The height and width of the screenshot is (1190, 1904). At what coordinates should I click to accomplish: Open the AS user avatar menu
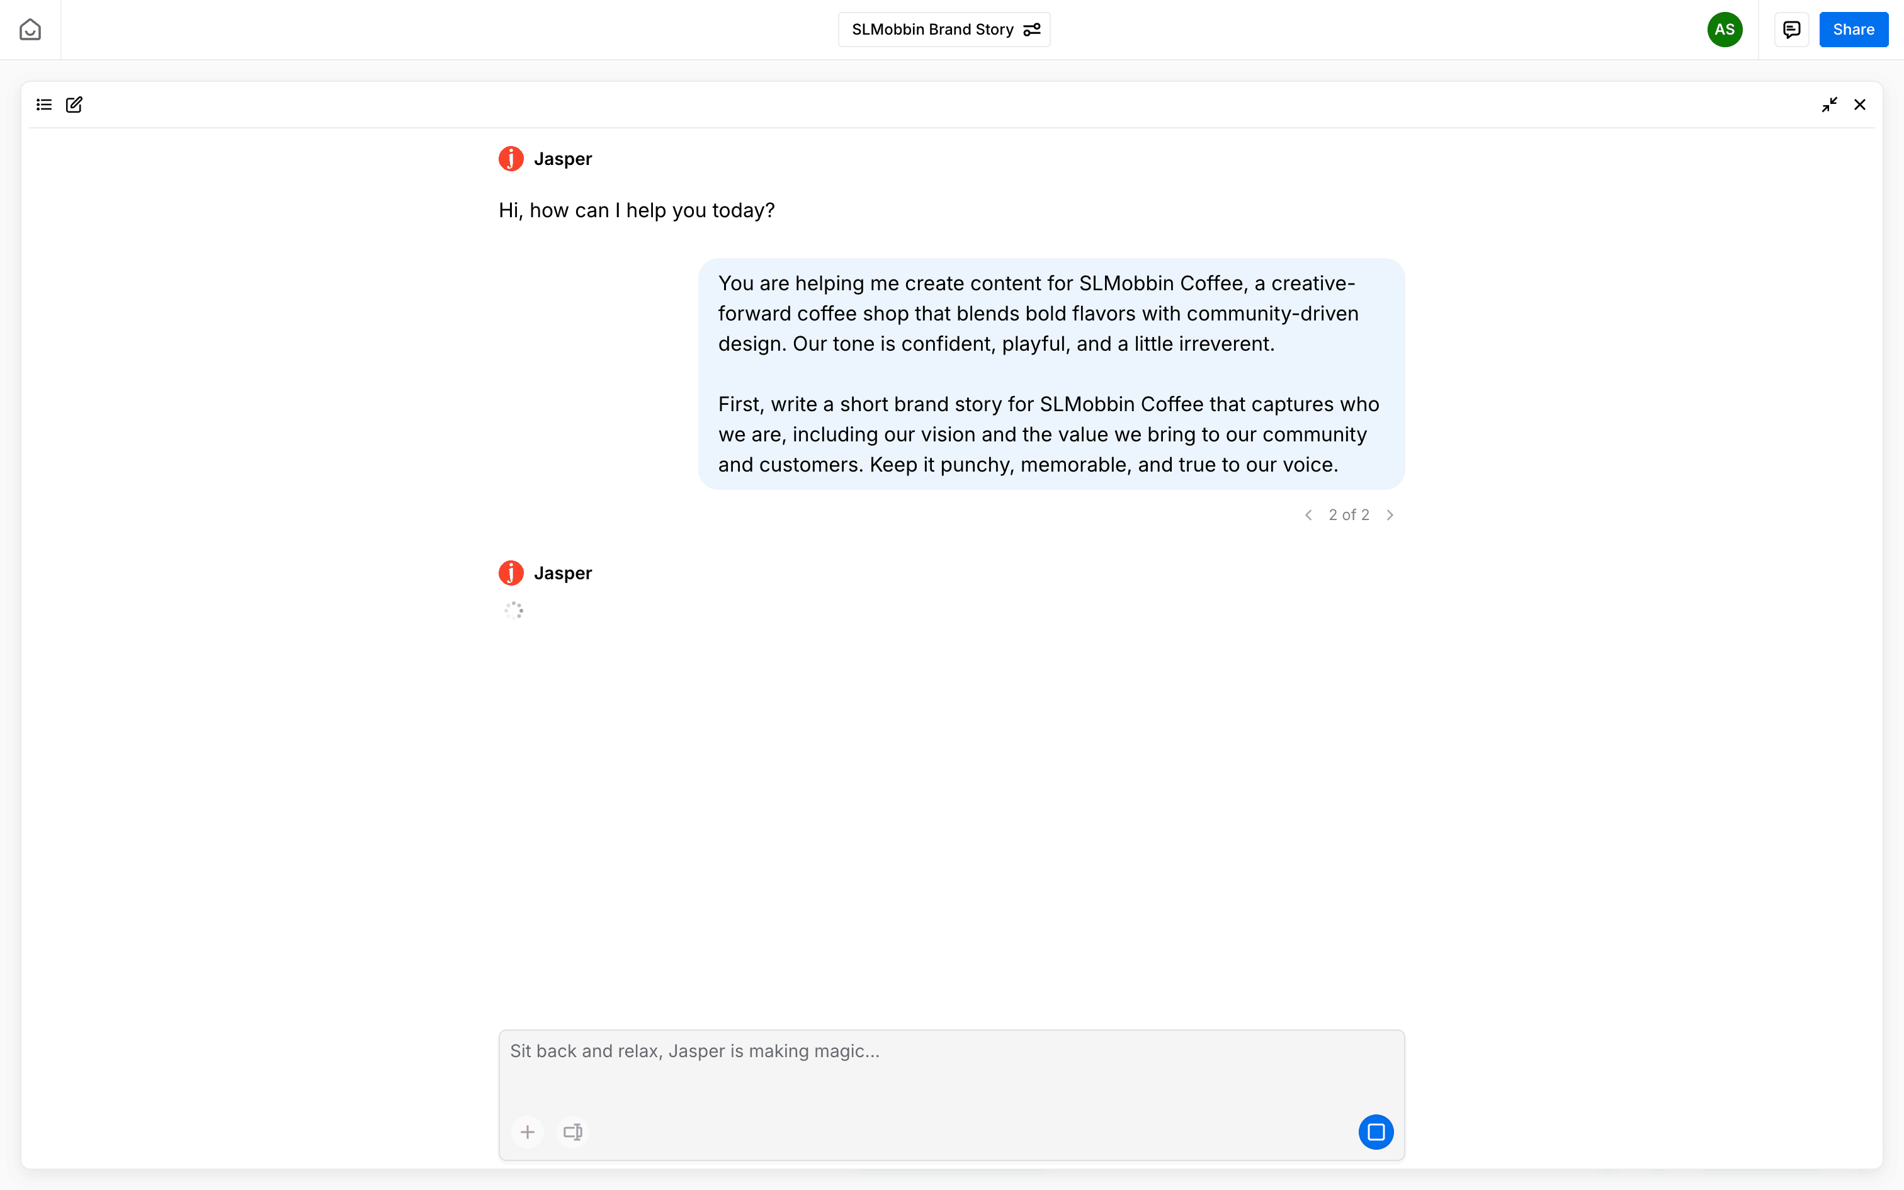coord(1724,30)
